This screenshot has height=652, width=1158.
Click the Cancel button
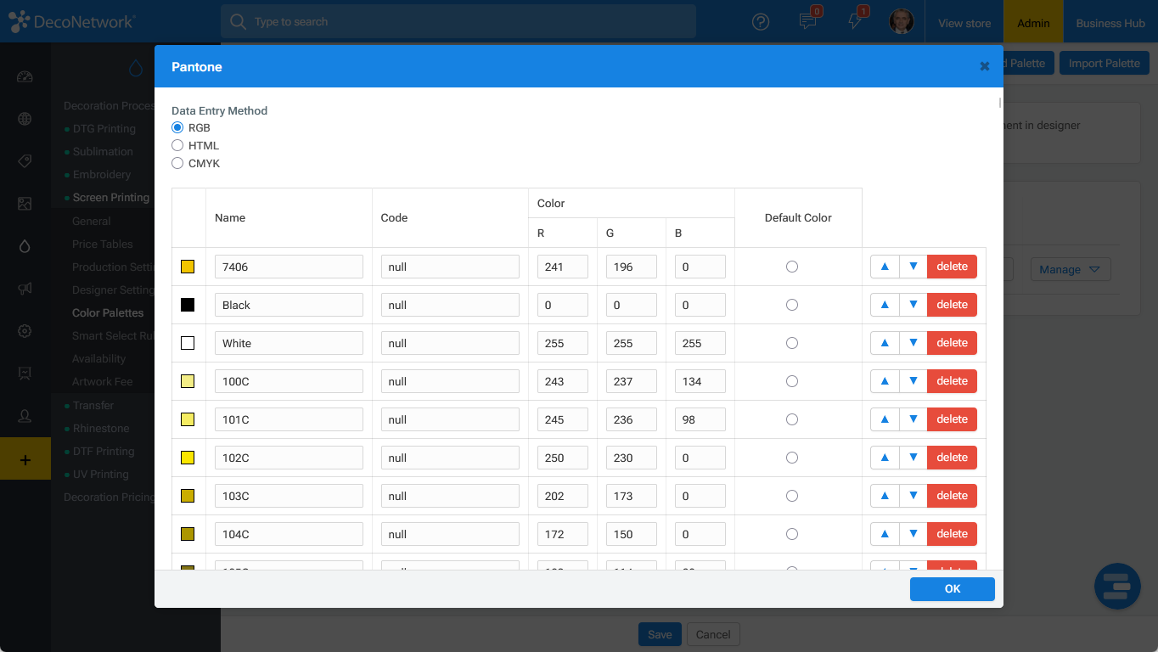pos(713,634)
